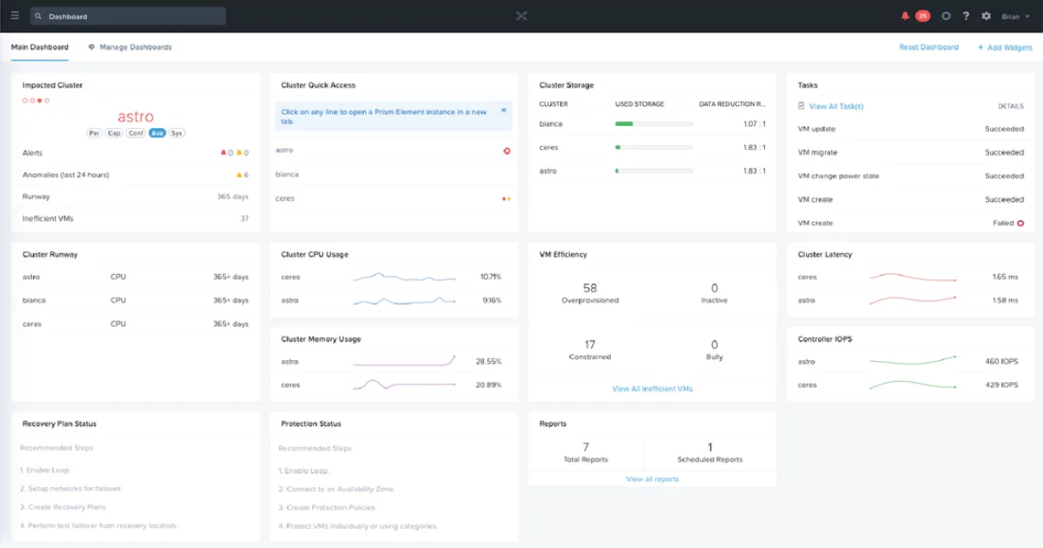
Task: Click the bianca storage usage bar
Action: 654,124
